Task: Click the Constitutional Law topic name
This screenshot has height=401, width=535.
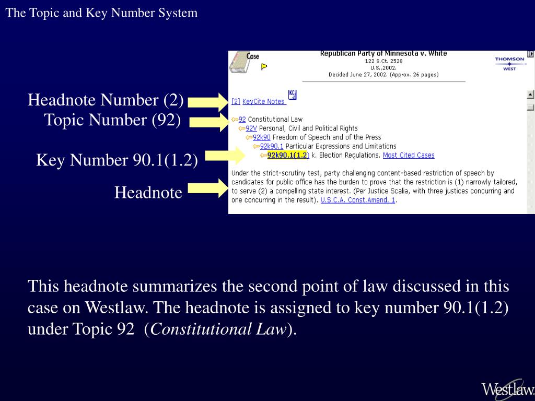Action: pyautogui.click(x=275, y=120)
